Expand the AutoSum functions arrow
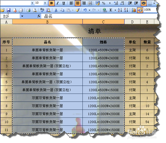Image resolution: width=166 pixels, height=143 pixels. [x=115, y=10]
